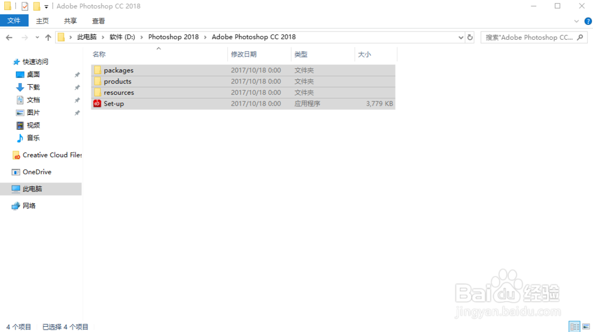Select the resources folder
593x332 pixels.
[x=243, y=92]
